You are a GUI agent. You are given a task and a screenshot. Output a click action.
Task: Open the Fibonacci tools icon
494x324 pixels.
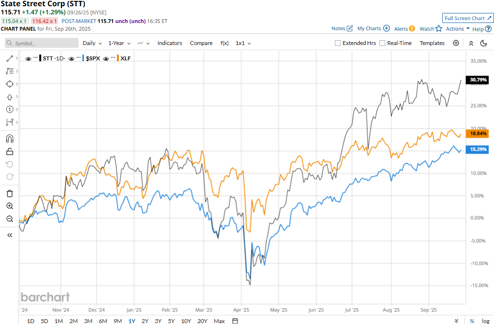coord(10,71)
